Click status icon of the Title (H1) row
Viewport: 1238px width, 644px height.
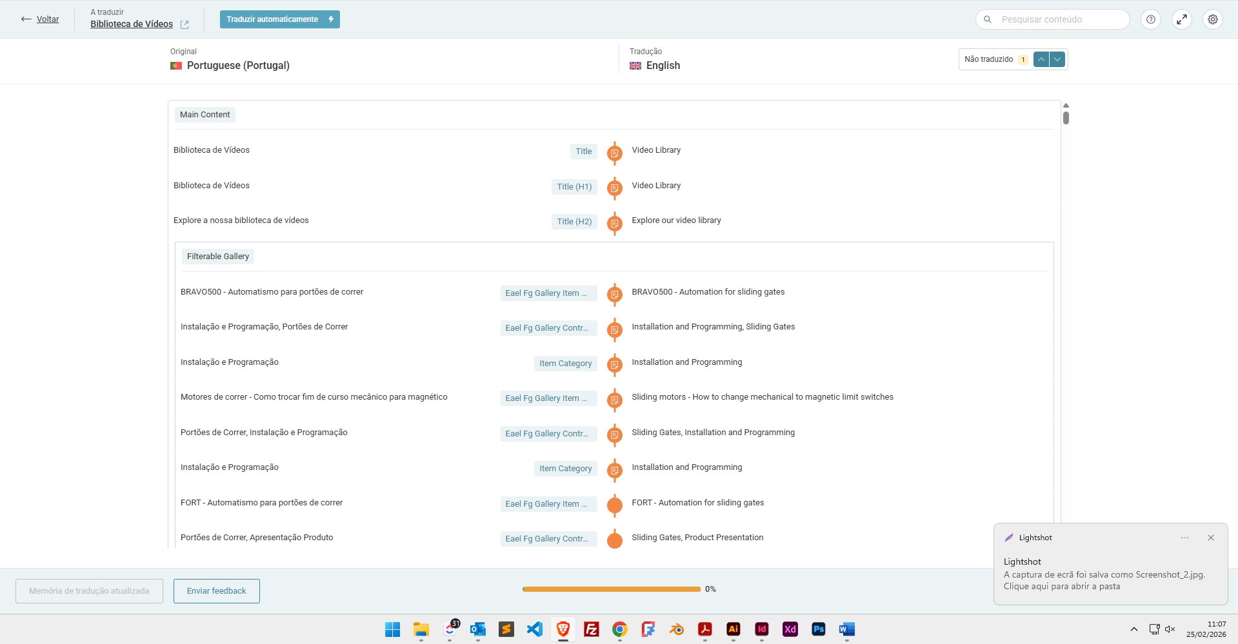615,188
